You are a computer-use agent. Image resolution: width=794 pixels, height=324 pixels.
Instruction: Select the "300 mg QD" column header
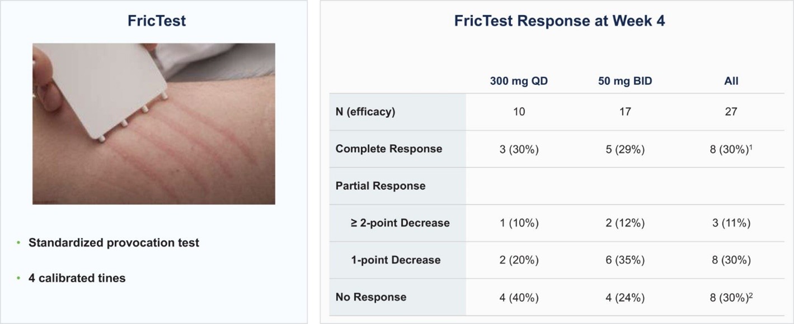coord(519,81)
